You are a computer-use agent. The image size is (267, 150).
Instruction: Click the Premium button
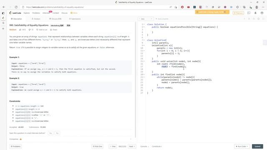tap(238, 13)
